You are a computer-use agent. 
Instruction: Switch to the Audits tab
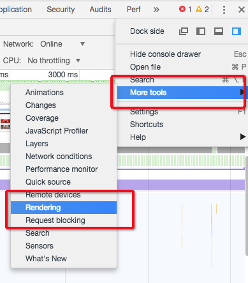100,10
